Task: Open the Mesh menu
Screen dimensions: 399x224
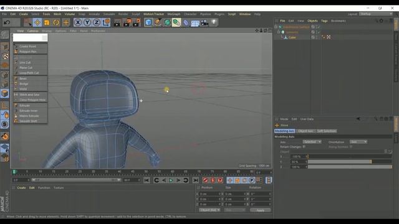Action: click(57, 14)
